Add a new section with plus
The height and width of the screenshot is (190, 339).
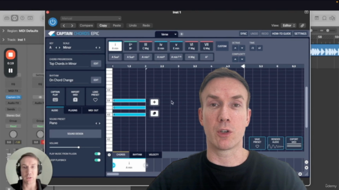pyautogui.click(x=182, y=34)
